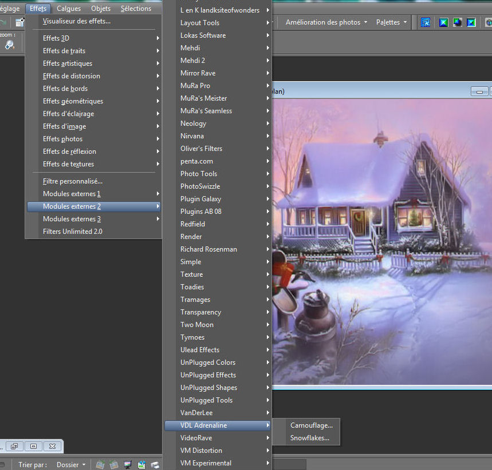Restore the docked panel with the cascade button
492x470 pixels.
tap(14, 446)
